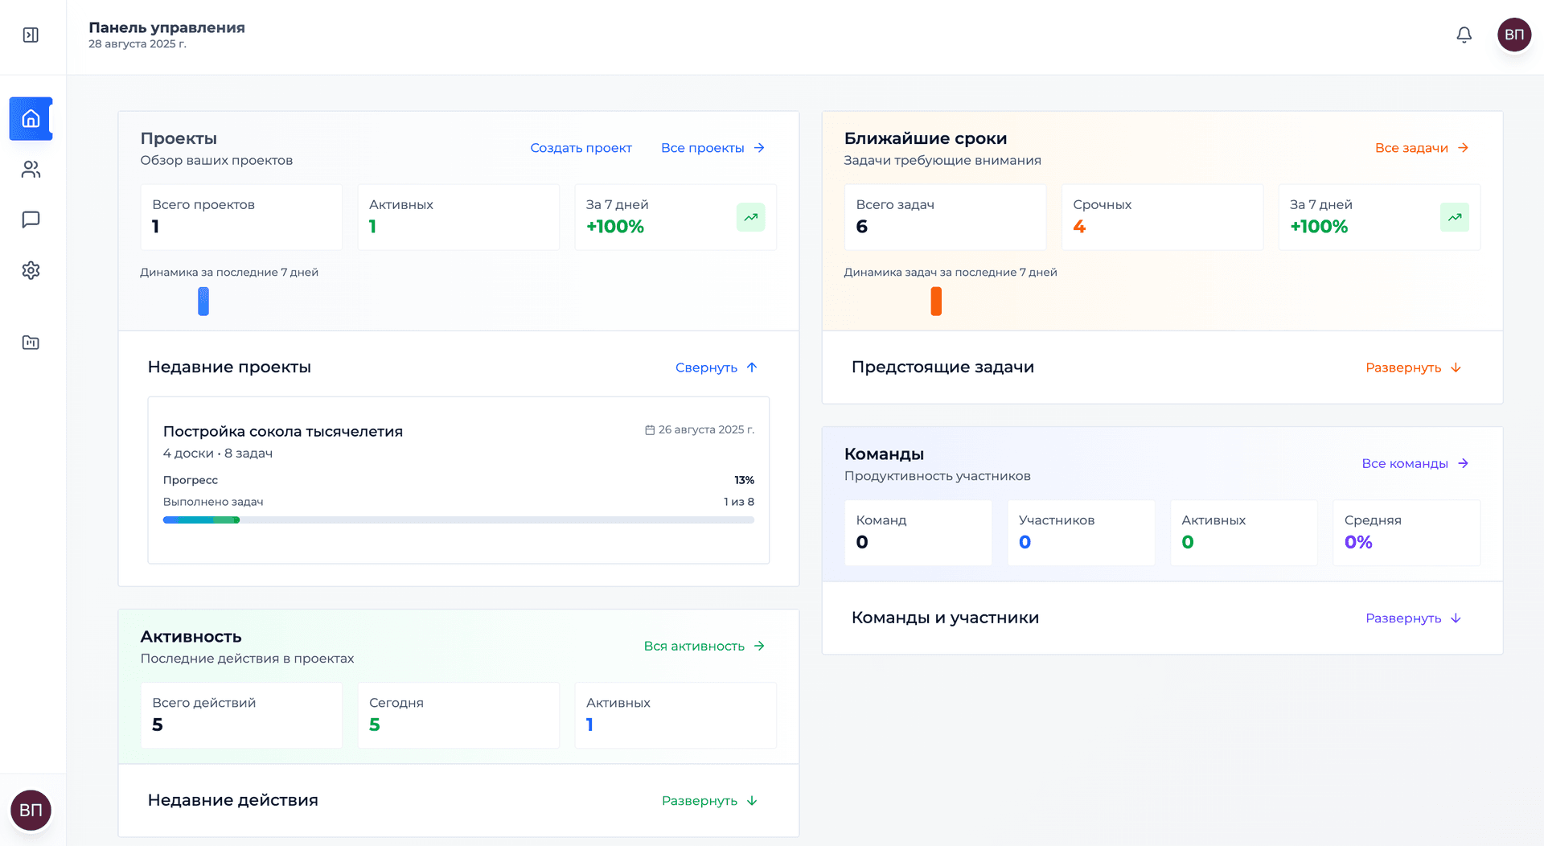Click the project progress bar
Viewport: 1544px width, 846px height.
pyautogui.click(x=458, y=520)
